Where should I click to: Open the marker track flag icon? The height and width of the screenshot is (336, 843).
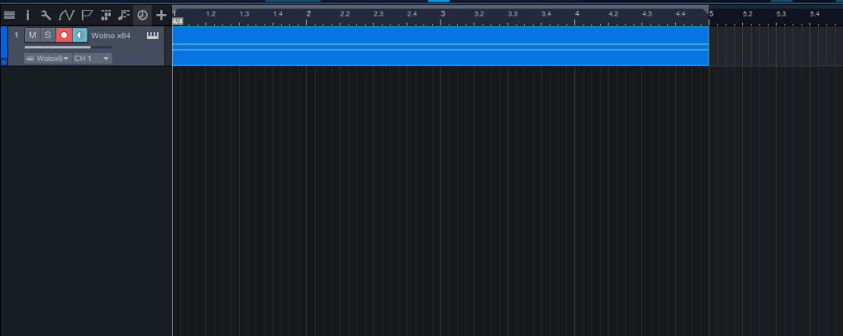(87, 16)
